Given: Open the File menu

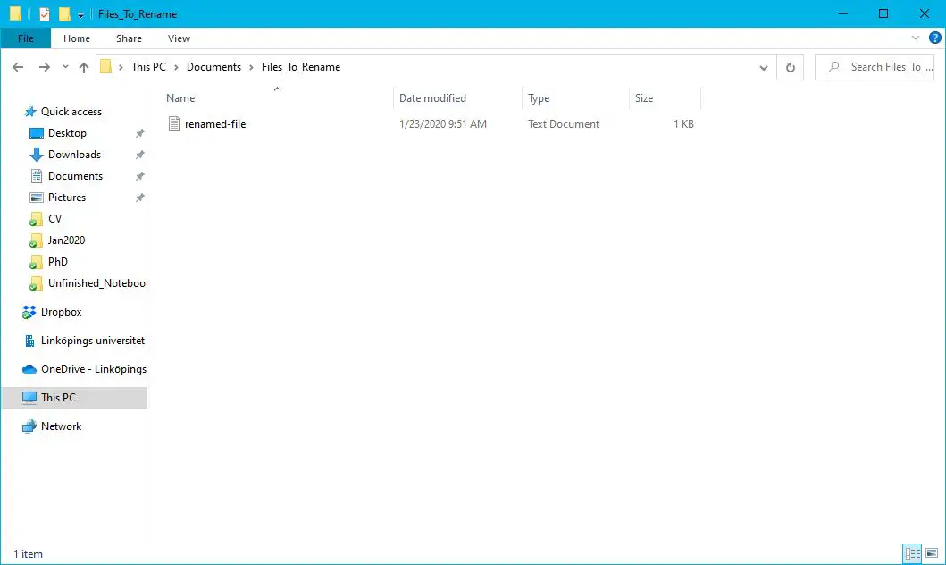Looking at the screenshot, I should [25, 38].
